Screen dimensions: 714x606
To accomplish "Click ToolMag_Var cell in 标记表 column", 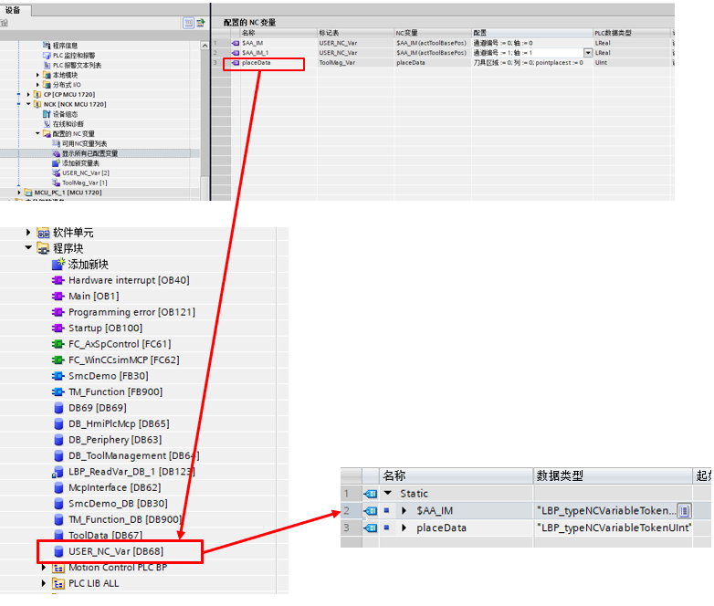I will coord(355,63).
